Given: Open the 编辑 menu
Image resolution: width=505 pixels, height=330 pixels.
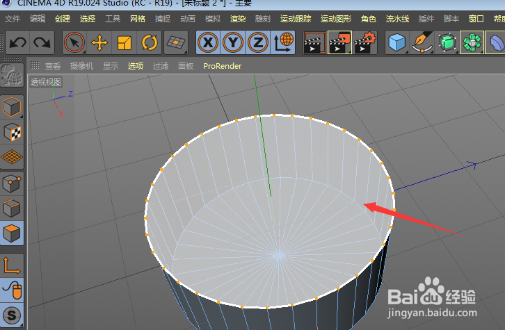Looking at the screenshot, I should (x=38, y=19).
